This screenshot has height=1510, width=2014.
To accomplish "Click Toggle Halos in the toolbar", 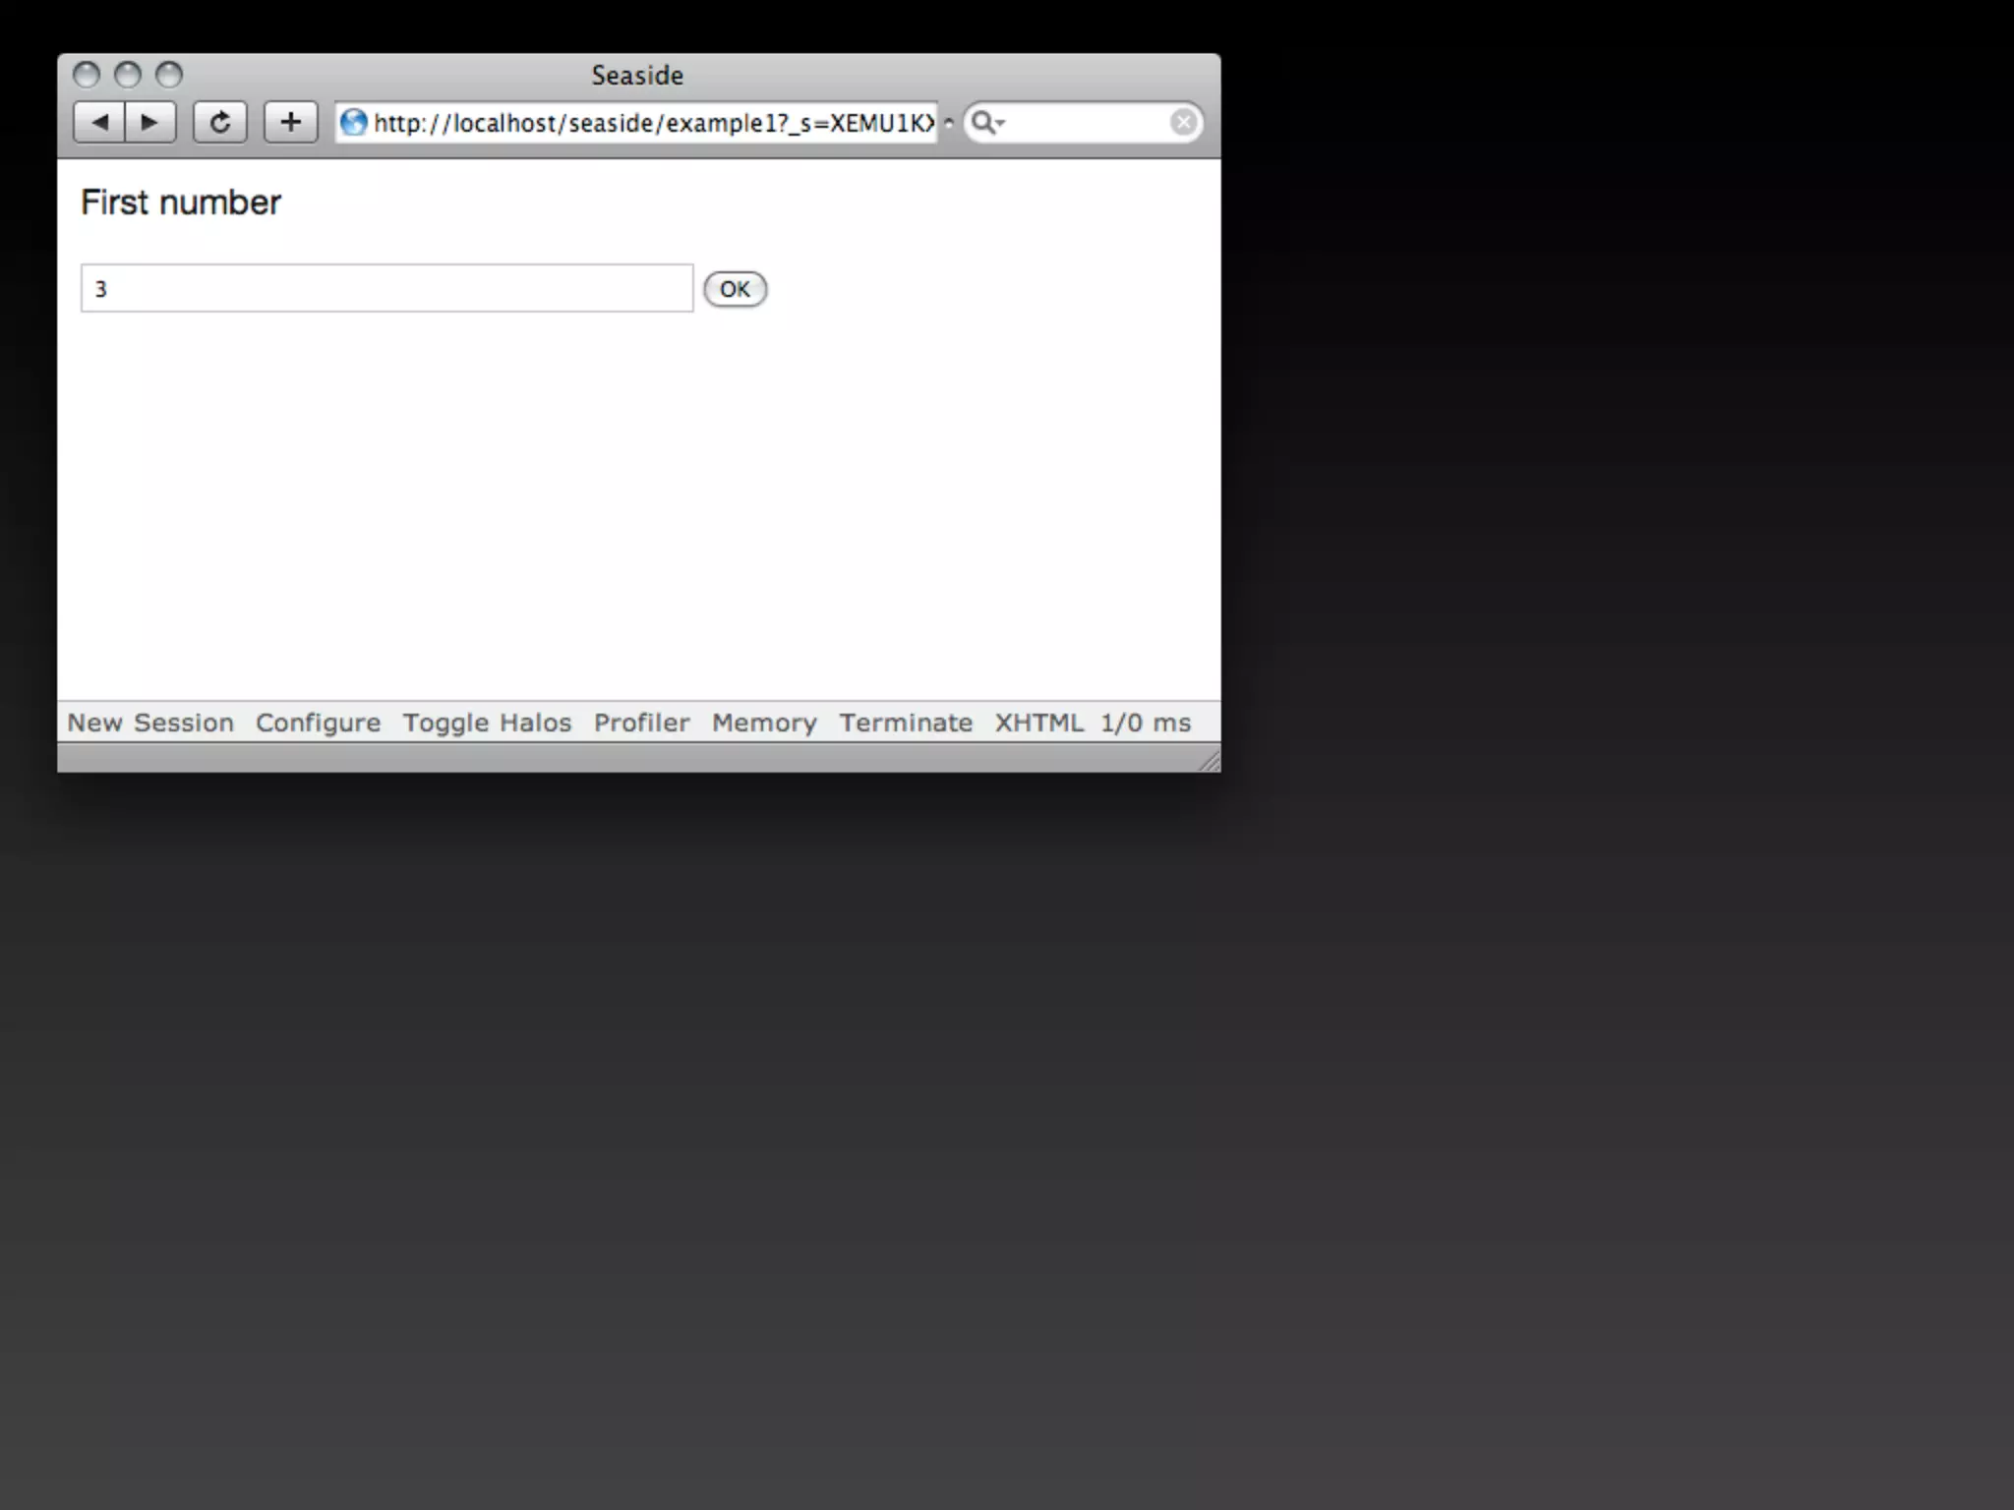I will pyautogui.click(x=487, y=723).
